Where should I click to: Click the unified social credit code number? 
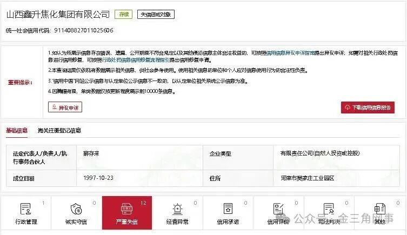click(84, 30)
